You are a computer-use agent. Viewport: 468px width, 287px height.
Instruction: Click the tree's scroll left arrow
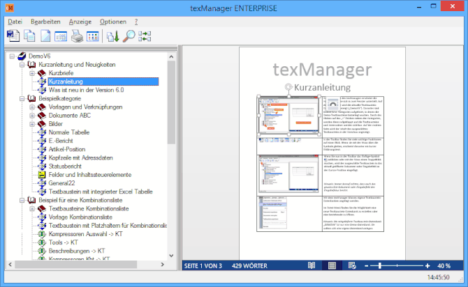(x=10, y=265)
